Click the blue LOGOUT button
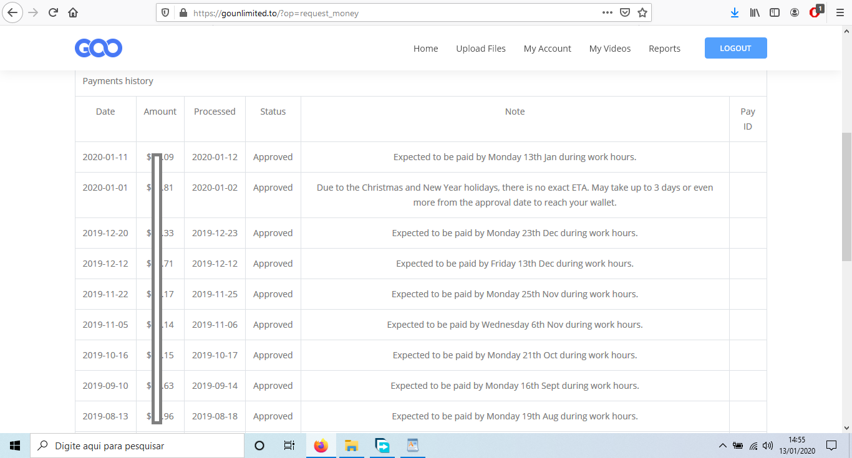Screen dimensions: 852x458 click(736, 48)
